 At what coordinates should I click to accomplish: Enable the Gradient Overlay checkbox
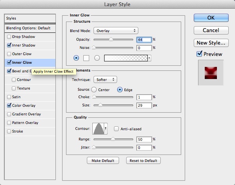point(9,114)
